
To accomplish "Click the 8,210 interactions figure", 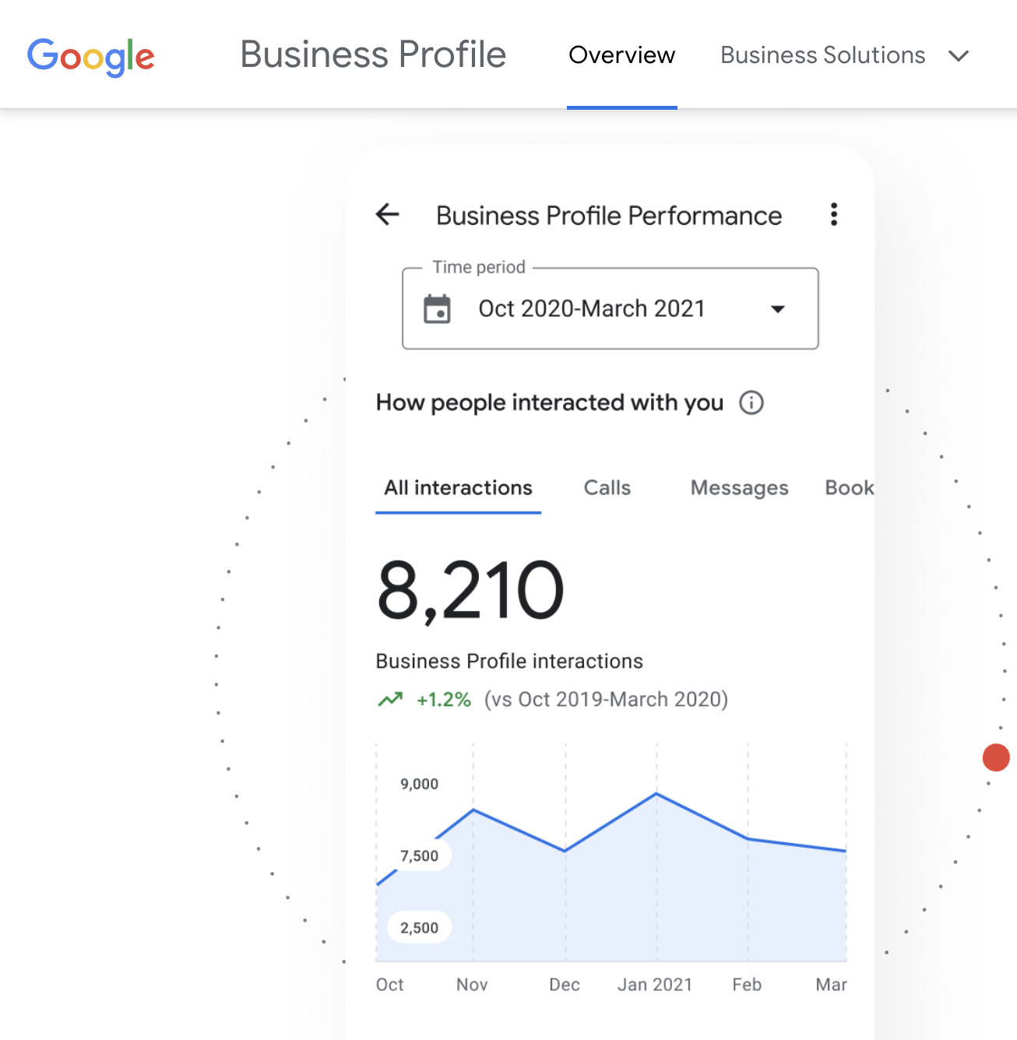I will coord(469,589).
